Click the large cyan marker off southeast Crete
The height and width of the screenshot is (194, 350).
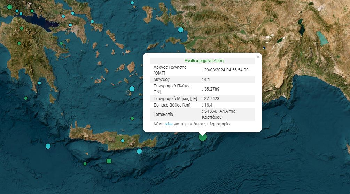point(139,151)
